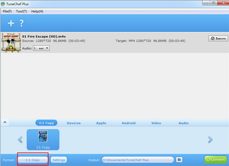The image size is (229, 166).
Task: Select the MP4 1:1 Copy profile tile
Action: [x=43, y=140]
